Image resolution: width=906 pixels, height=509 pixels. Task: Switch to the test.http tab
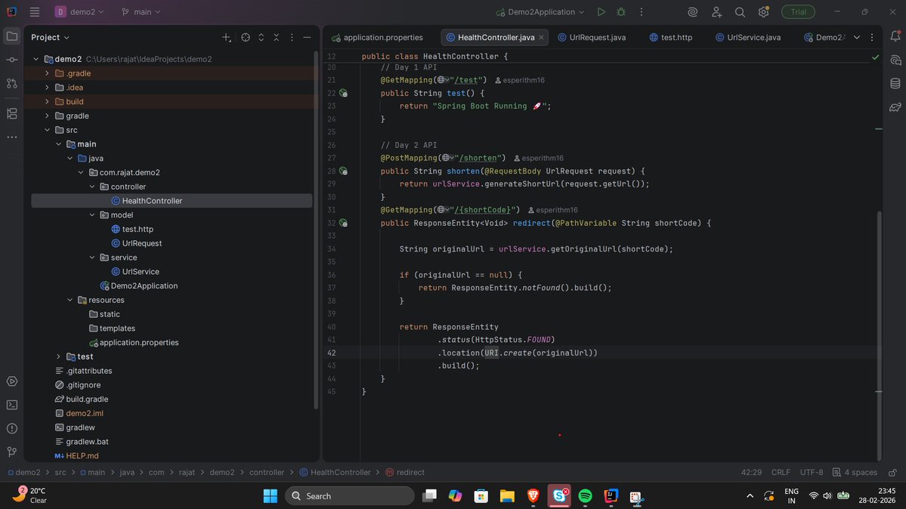point(671,37)
